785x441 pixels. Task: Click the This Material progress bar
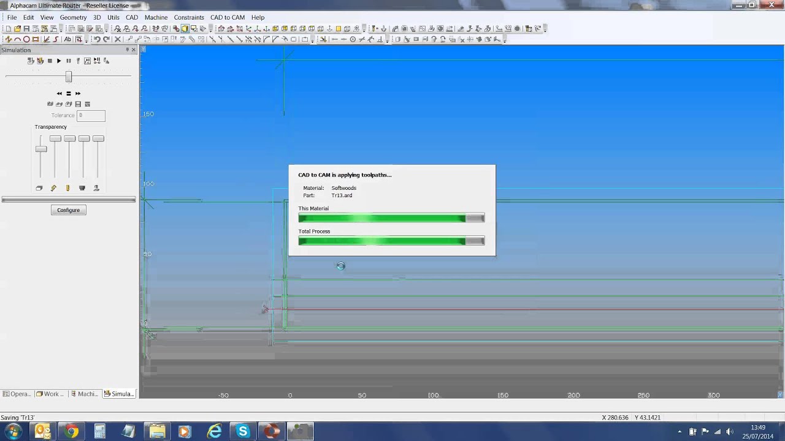(x=391, y=218)
